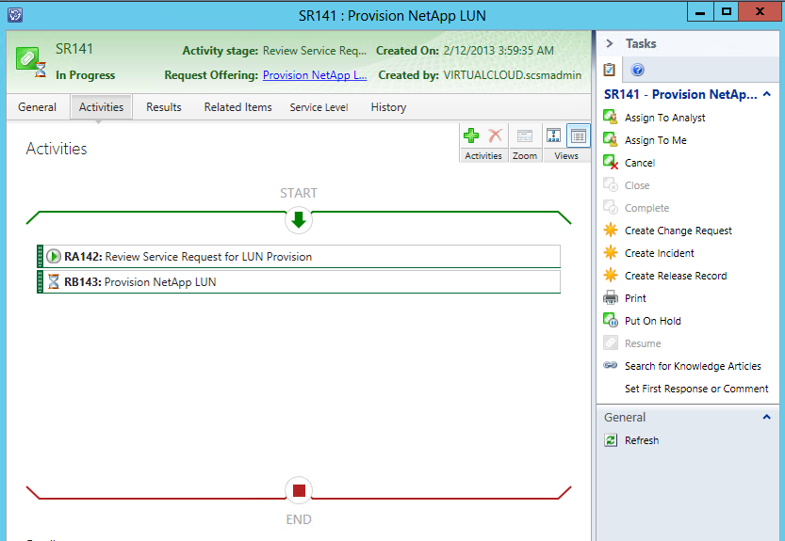The width and height of the screenshot is (785, 541).
Task: Select RA142 Review Service Request activity
Action: (207, 256)
